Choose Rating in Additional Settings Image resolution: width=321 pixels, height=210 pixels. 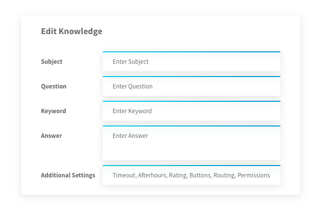pos(178,175)
